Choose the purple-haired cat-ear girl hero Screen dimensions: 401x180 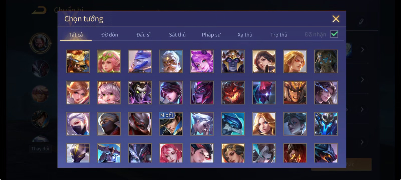click(x=202, y=62)
